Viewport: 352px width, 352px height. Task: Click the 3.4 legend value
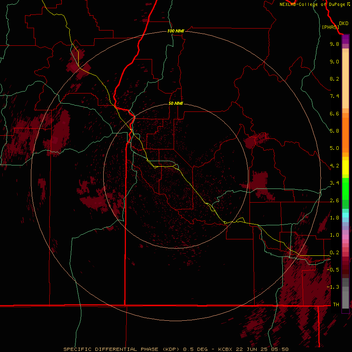click(x=334, y=183)
